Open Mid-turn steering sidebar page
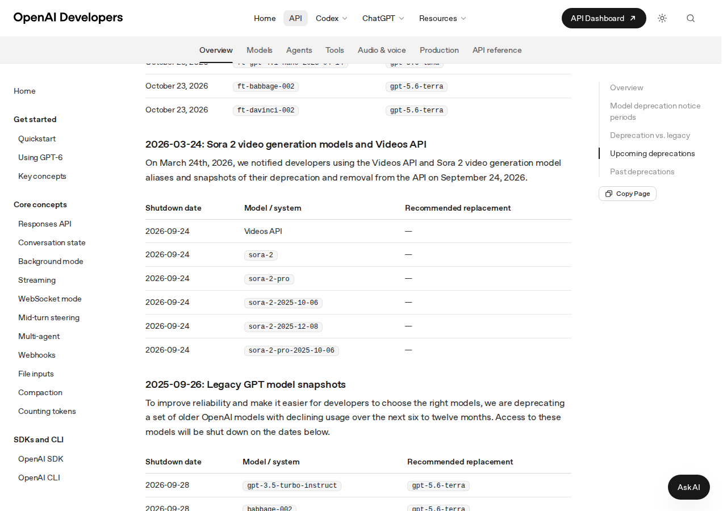This screenshot has height=511, width=727. click(x=49, y=317)
